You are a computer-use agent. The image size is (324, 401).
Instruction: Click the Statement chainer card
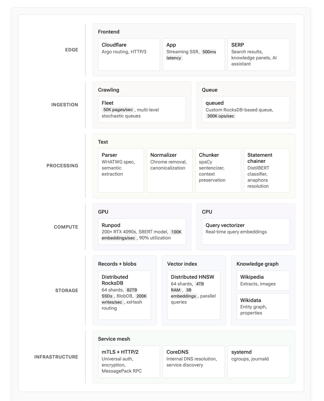(267, 170)
